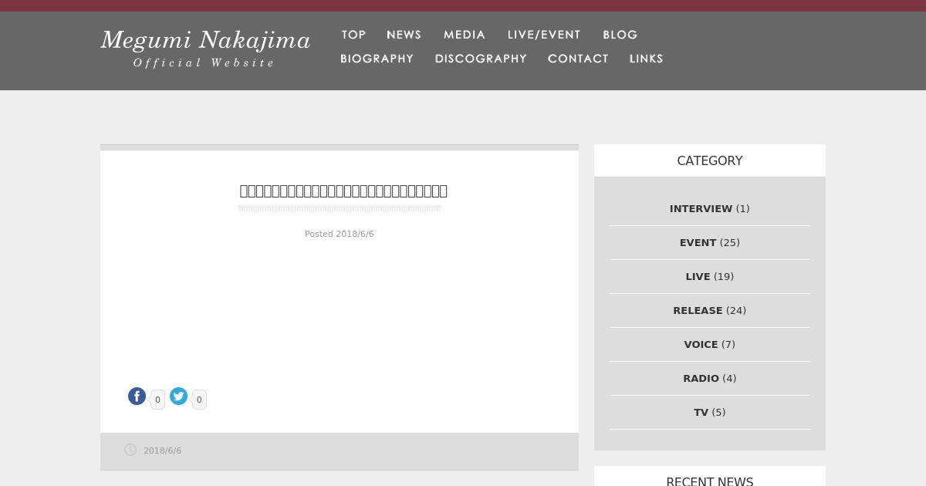926x486 pixels.
Task: Go to the NEWS menu
Action: tap(404, 35)
